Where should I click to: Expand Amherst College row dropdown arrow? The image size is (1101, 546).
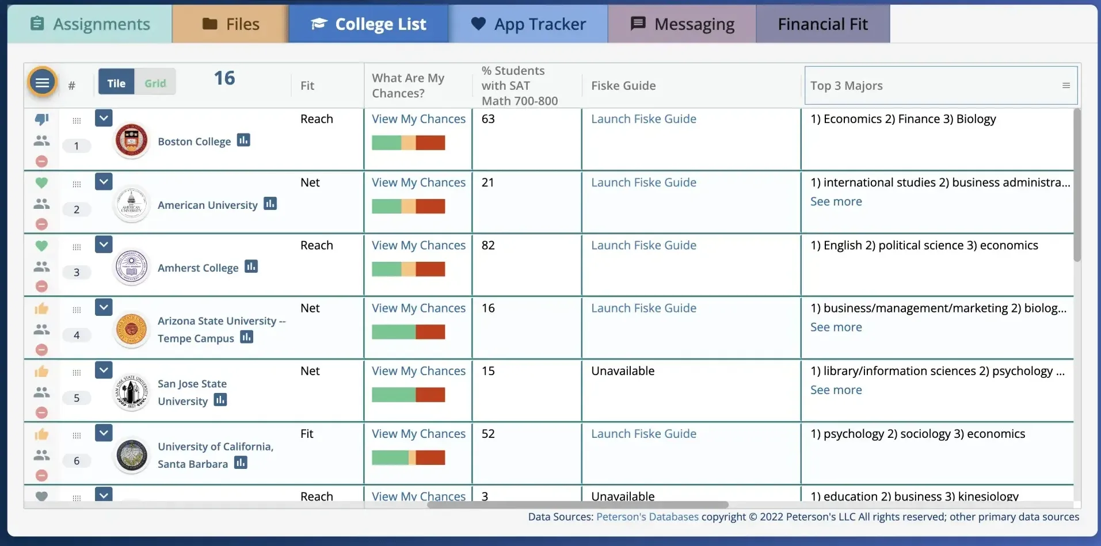click(104, 245)
